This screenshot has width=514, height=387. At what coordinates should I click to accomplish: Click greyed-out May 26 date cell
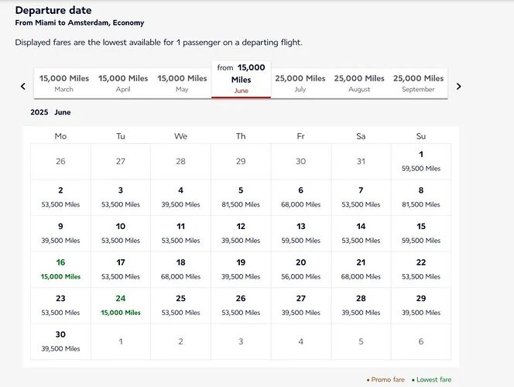[x=60, y=161]
